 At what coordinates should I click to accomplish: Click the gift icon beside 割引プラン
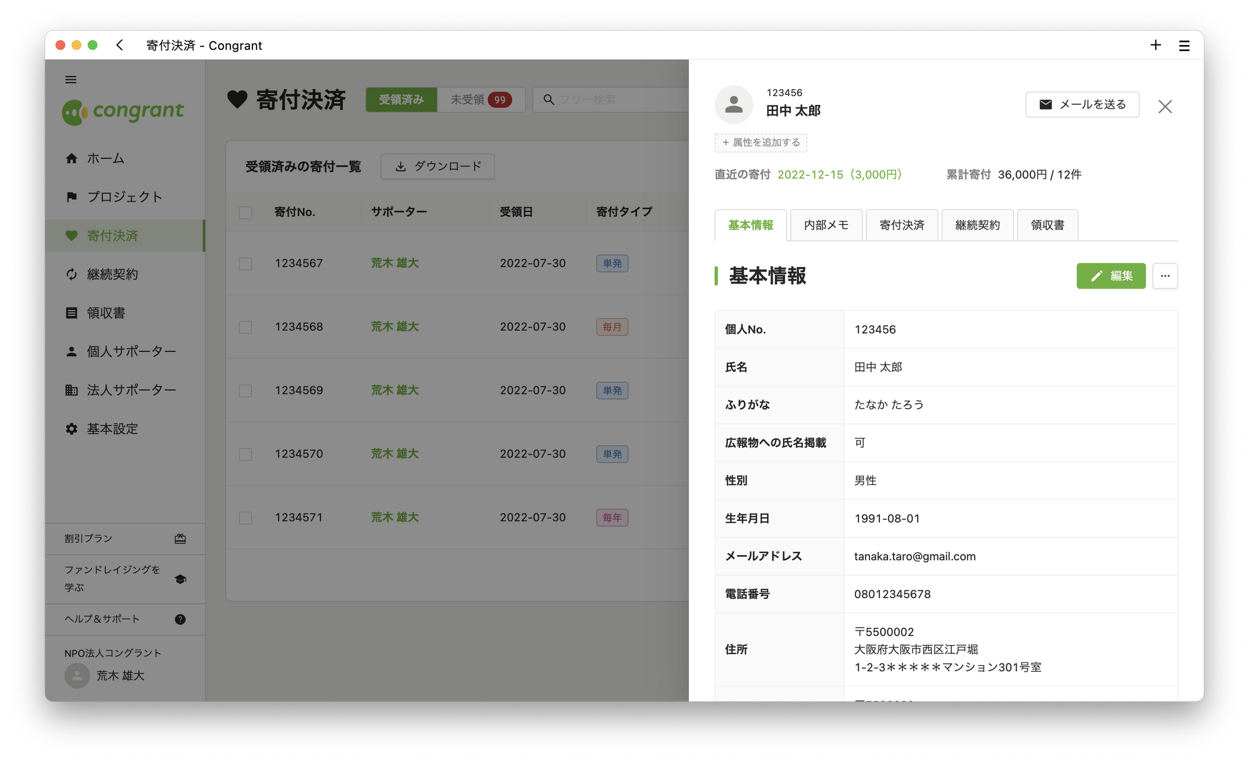pos(180,539)
